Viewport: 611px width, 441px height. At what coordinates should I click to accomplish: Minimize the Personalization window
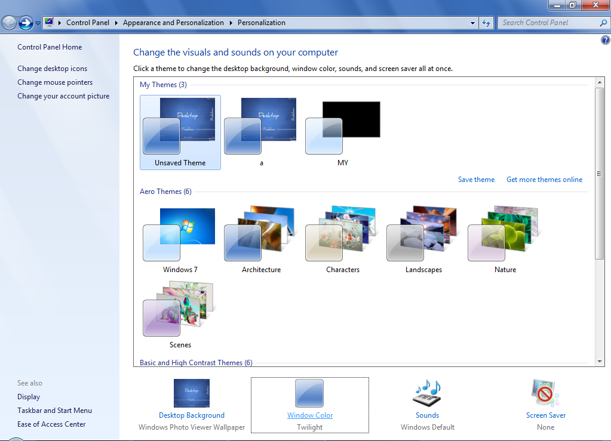click(557, 5)
